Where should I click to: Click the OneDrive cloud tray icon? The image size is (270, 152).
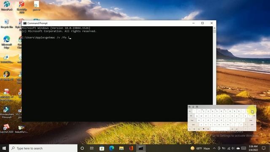(x=238, y=148)
